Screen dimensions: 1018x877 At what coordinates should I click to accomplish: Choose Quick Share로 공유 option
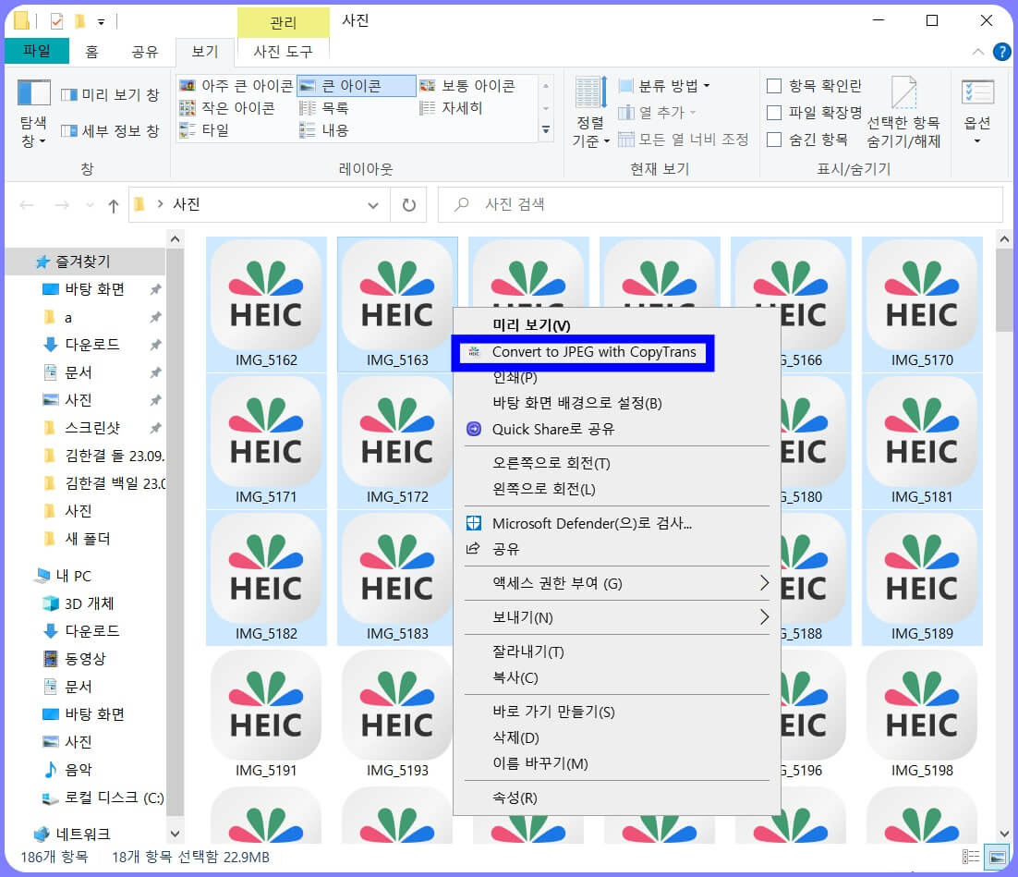(x=553, y=430)
